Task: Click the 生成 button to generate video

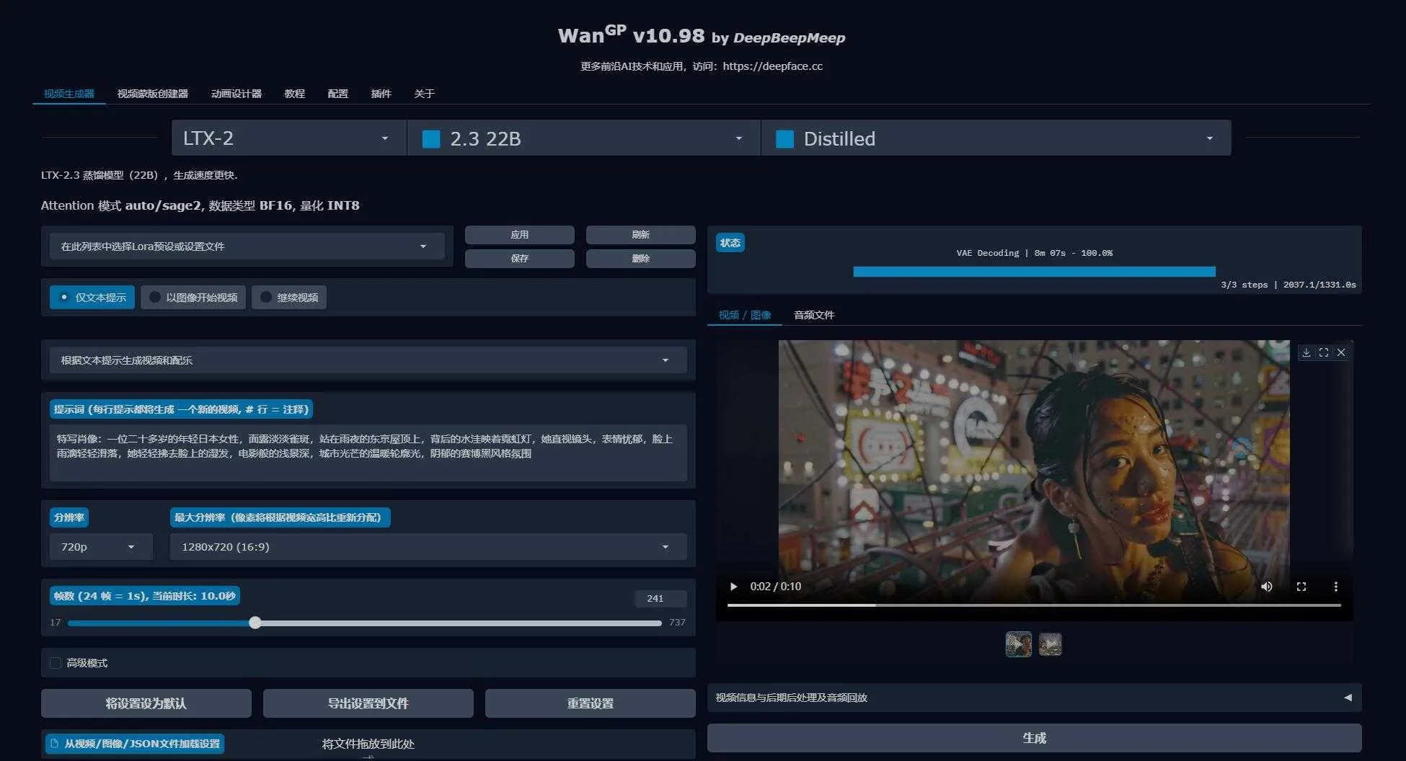Action: pyautogui.click(x=1034, y=737)
